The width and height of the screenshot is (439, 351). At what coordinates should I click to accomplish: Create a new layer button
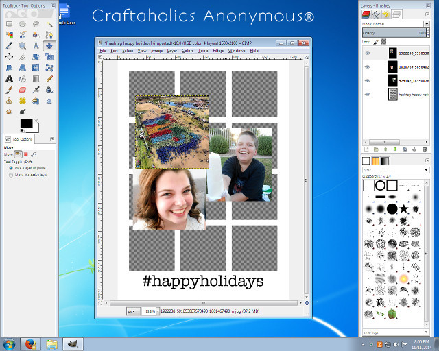click(366, 149)
